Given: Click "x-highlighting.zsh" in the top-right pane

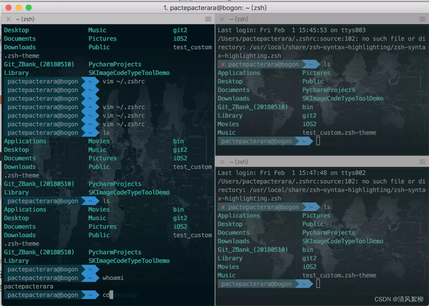Looking at the screenshot, I should 250,56.
